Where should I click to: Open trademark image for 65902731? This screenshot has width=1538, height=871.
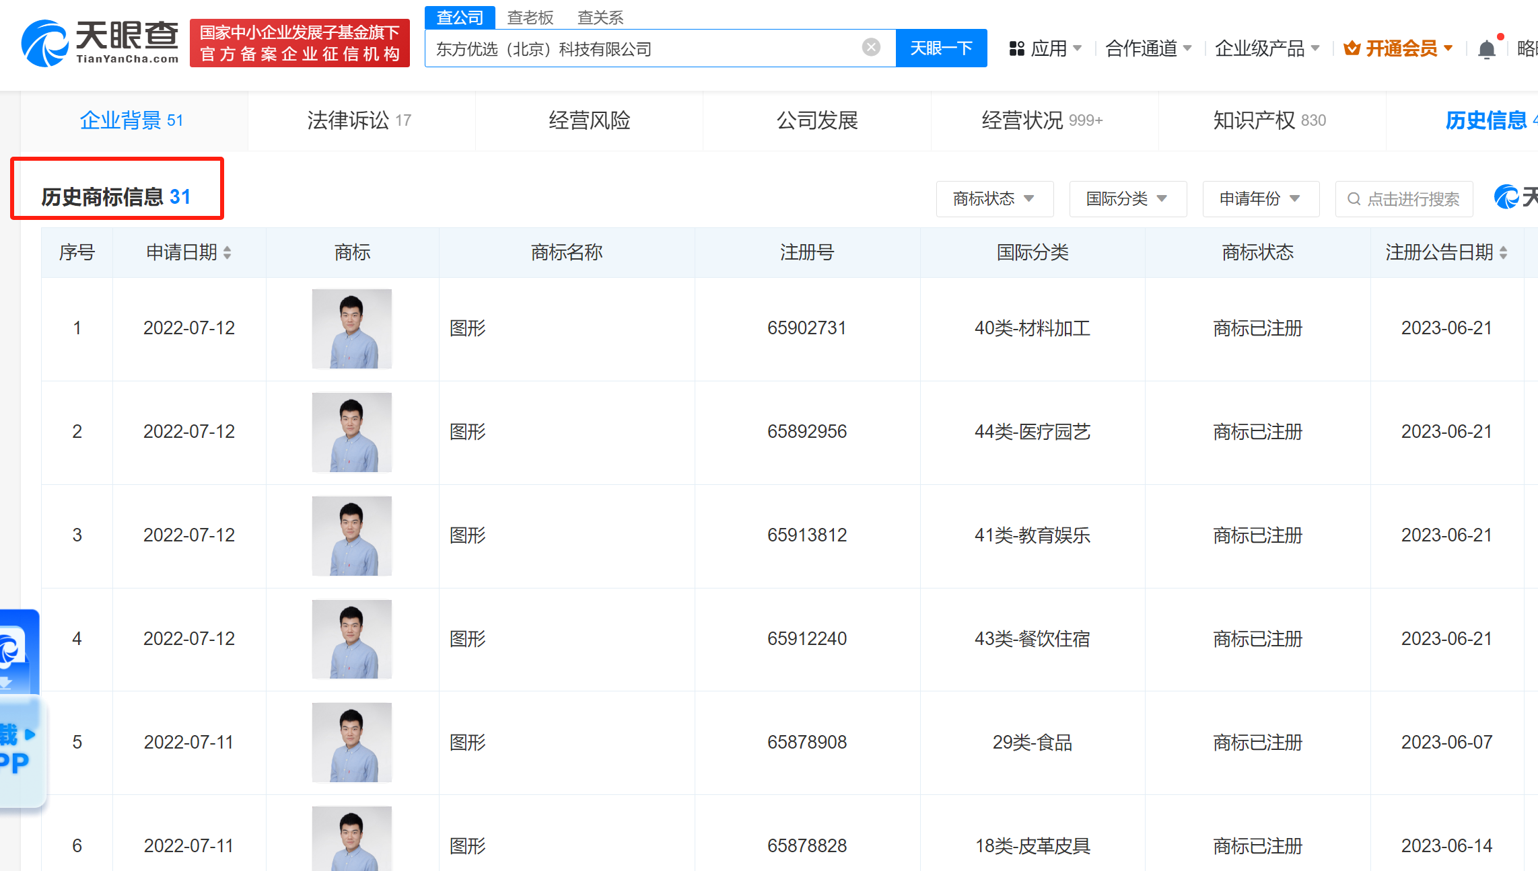pyautogui.click(x=351, y=329)
